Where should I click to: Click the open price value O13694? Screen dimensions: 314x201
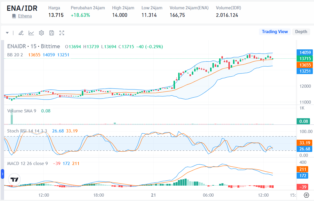click(73, 47)
